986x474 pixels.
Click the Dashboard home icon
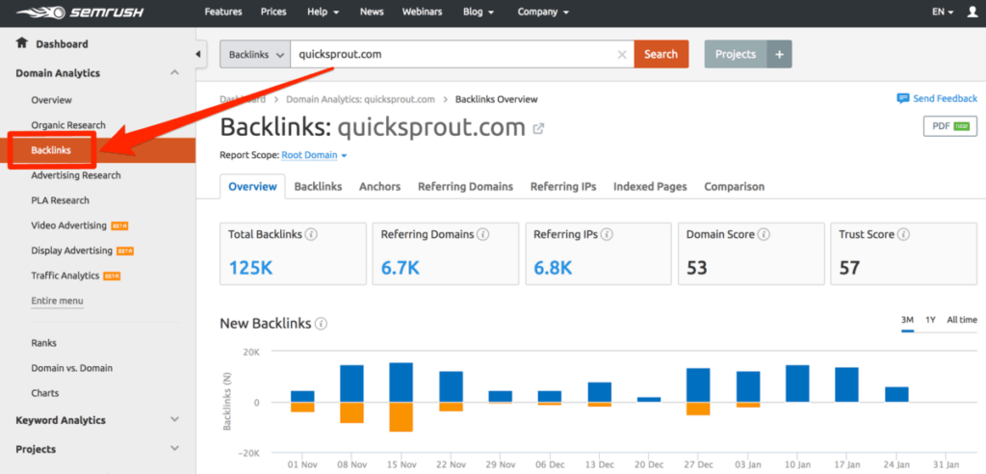click(x=22, y=43)
